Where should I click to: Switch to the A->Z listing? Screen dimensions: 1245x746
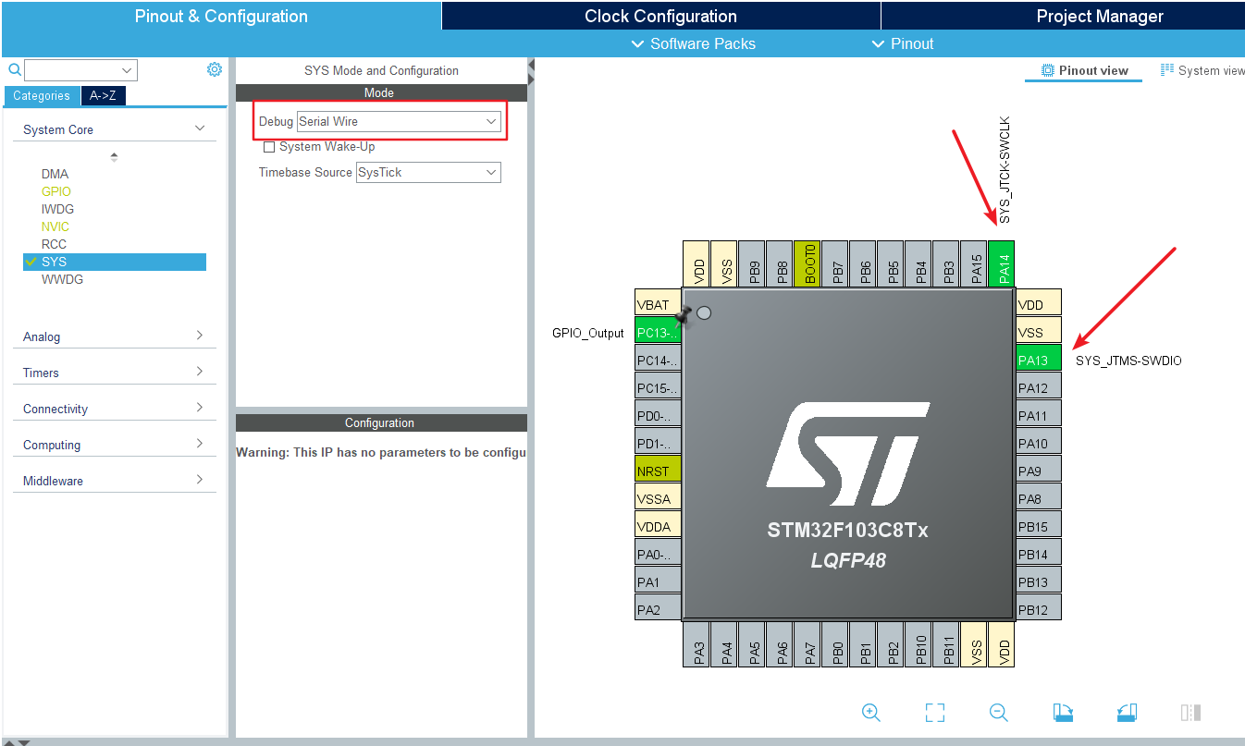pos(103,95)
